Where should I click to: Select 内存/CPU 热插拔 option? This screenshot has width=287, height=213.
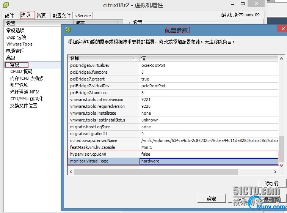[x=27, y=78]
